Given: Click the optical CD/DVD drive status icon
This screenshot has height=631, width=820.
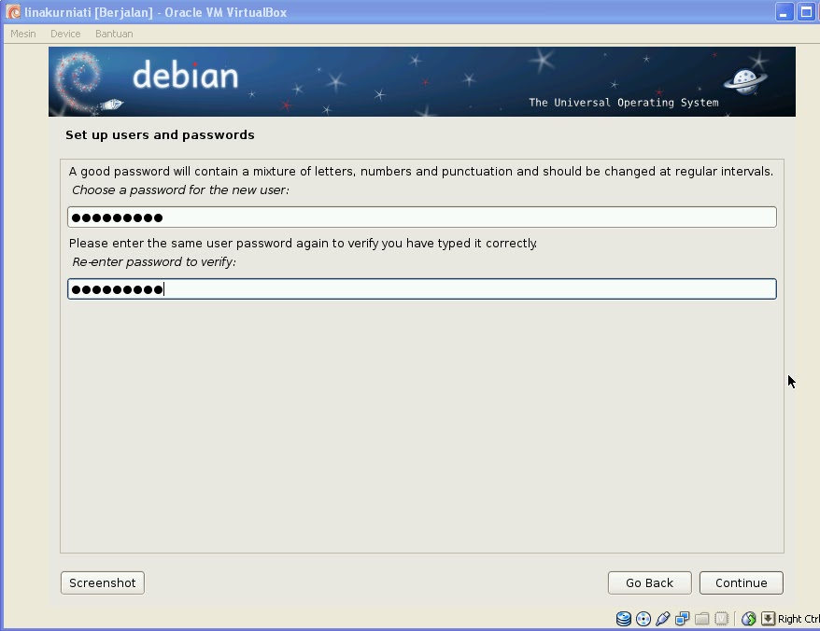Looking at the screenshot, I should click(x=643, y=619).
